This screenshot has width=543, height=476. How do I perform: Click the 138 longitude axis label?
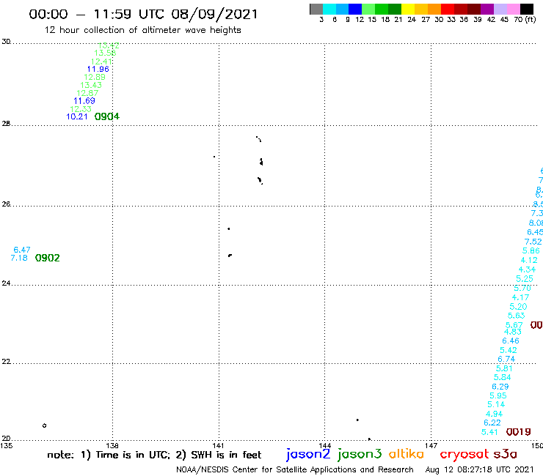(112, 445)
